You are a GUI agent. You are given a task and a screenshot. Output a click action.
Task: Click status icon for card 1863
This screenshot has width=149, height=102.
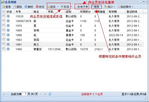click(8, 39)
